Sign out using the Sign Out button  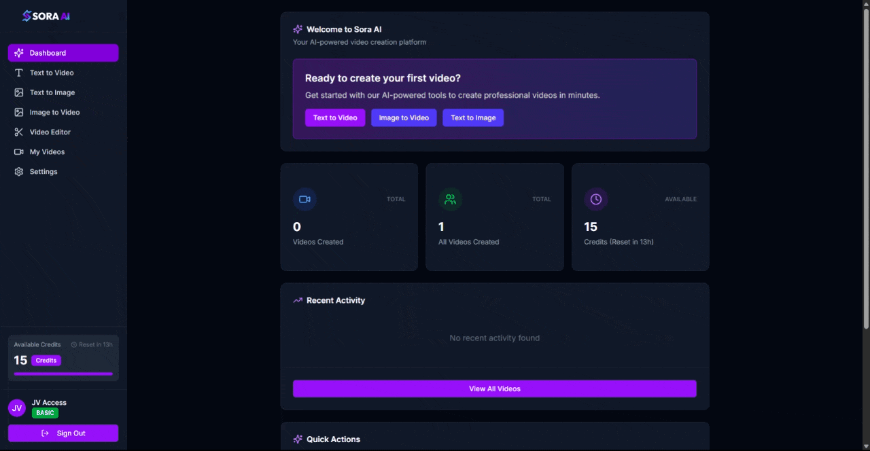(63, 433)
